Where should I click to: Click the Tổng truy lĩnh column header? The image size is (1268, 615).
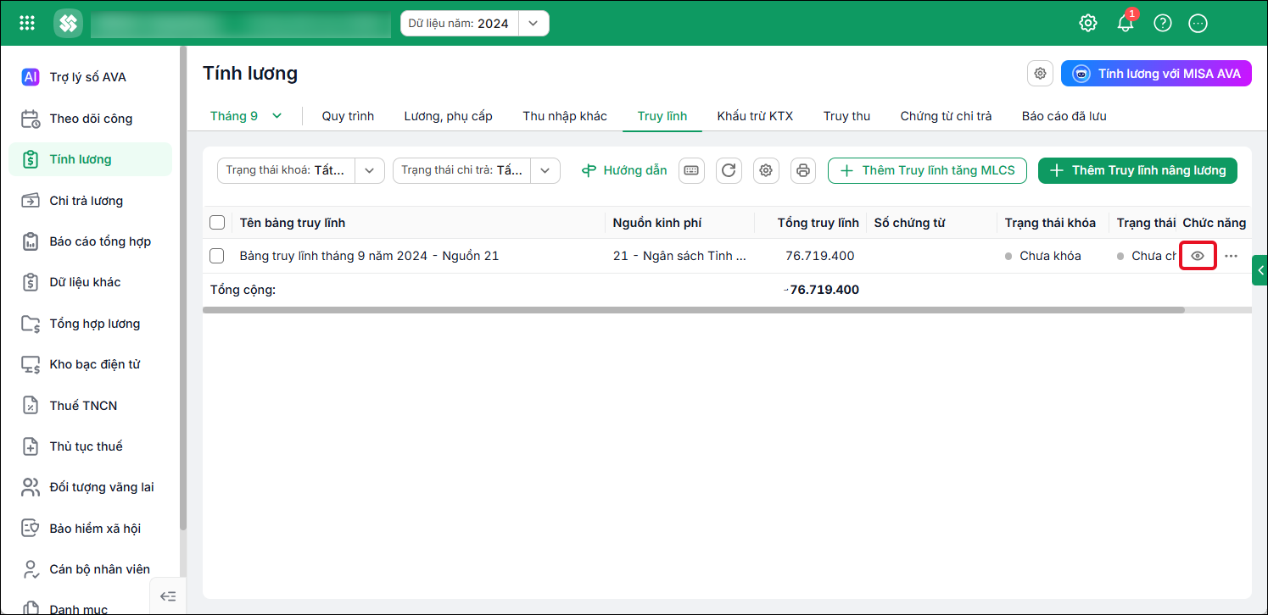[818, 223]
